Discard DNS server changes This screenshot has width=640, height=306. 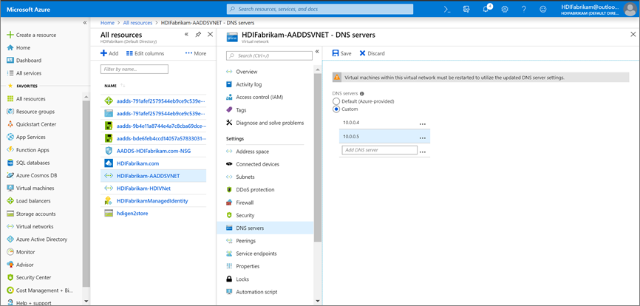click(371, 53)
